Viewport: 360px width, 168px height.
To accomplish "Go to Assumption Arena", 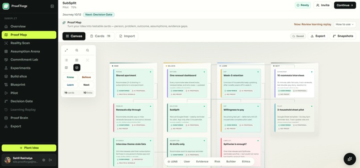I will click(x=29, y=52).
